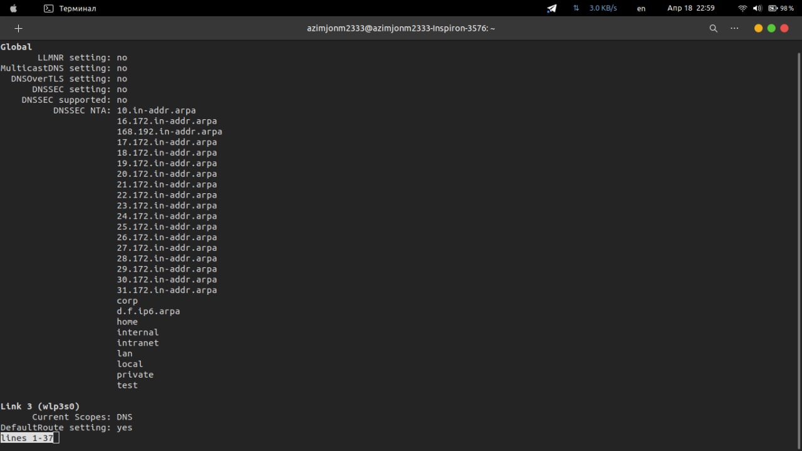Click the 21.172.in-addr.arpa entry
802x451 pixels.
click(167, 184)
